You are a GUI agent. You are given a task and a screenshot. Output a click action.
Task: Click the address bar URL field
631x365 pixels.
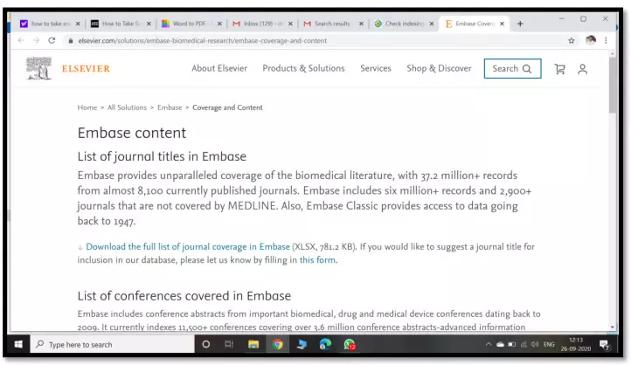coord(262,40)
